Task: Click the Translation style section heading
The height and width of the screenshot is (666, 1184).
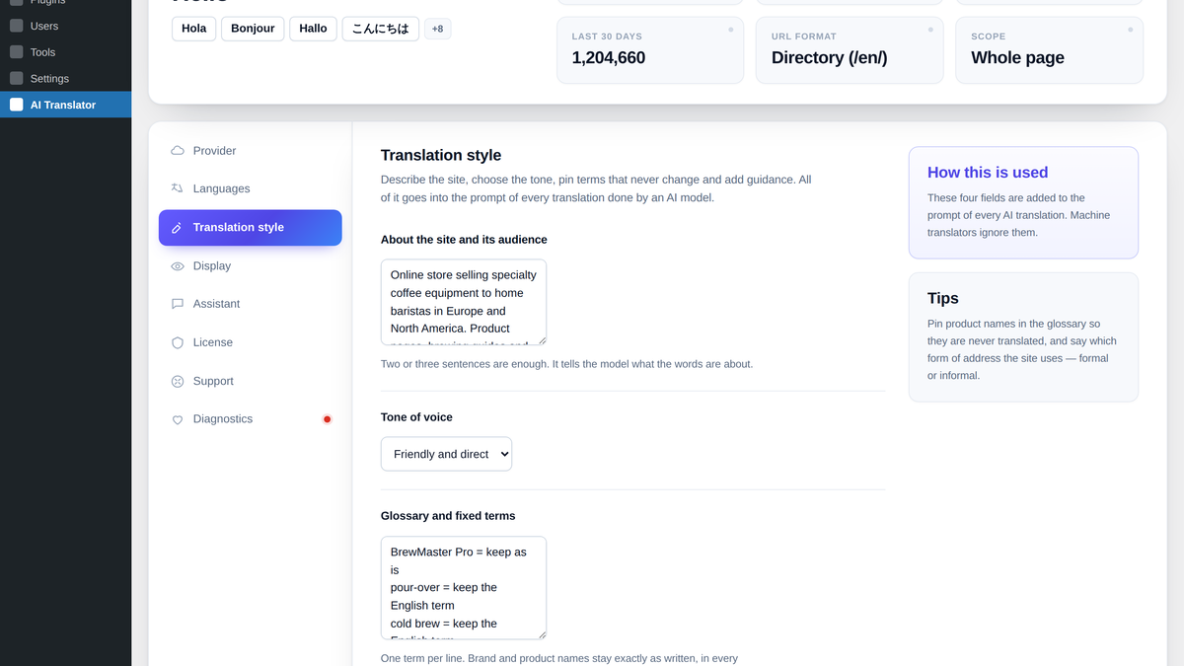Action: point(441,155)
